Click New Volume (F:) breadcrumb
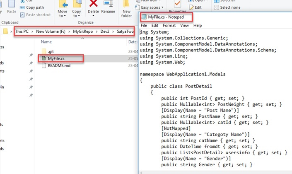 [51, 31]
